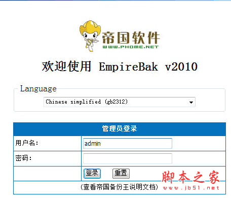Click the 用户名: label
The width and height of the screenshot is (231, 198).
[27, 143]
